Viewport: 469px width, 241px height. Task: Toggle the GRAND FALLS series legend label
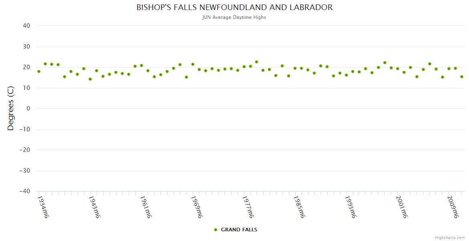point(239,230)
